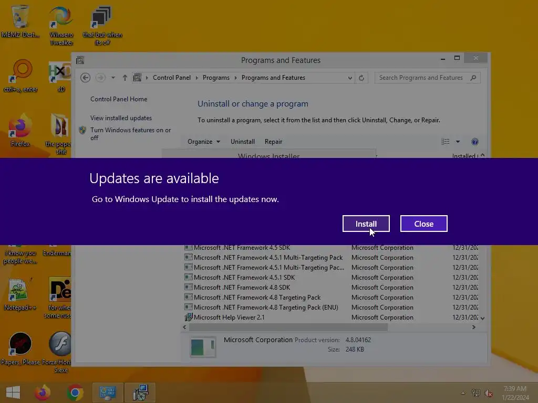Select Microsoft .NET Framework 4.8 SDK row
Screen dimensions: 538x403
click(x=331, y=287)
